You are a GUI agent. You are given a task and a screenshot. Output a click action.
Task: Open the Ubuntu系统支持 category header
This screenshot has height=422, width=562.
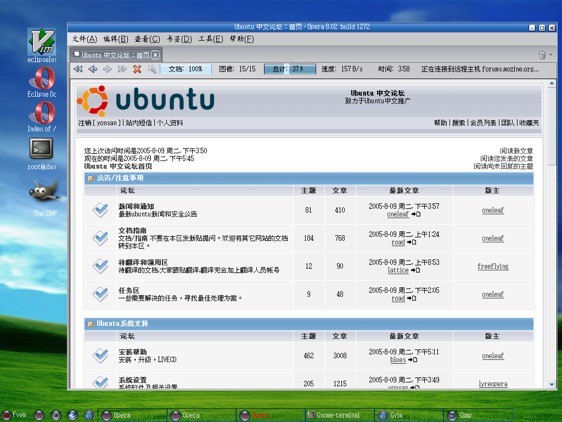point(122,323)
